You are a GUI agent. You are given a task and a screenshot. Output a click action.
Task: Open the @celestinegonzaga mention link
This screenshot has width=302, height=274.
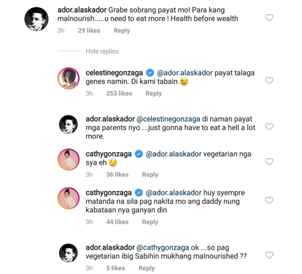(x=168, y=119)
